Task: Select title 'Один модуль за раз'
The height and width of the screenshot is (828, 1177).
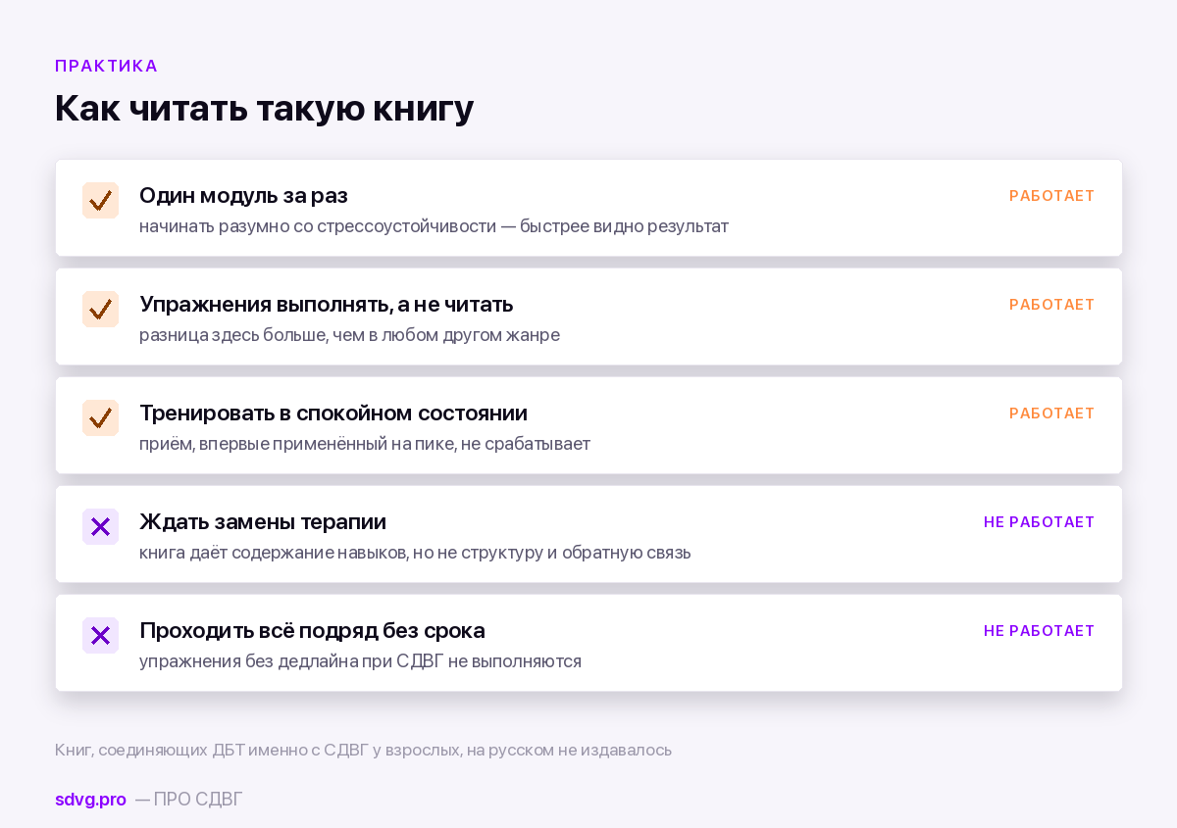Action: pos(243,195)
